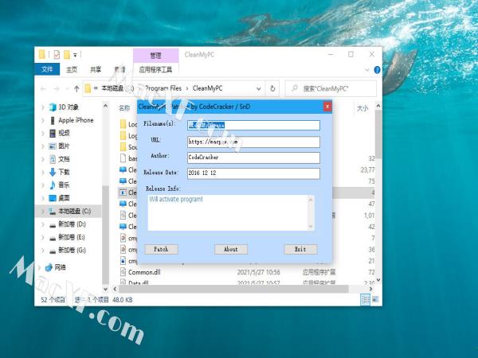Click the new folder icon in the quick access toolbar
478x358 pixels.
coord(67,55)
